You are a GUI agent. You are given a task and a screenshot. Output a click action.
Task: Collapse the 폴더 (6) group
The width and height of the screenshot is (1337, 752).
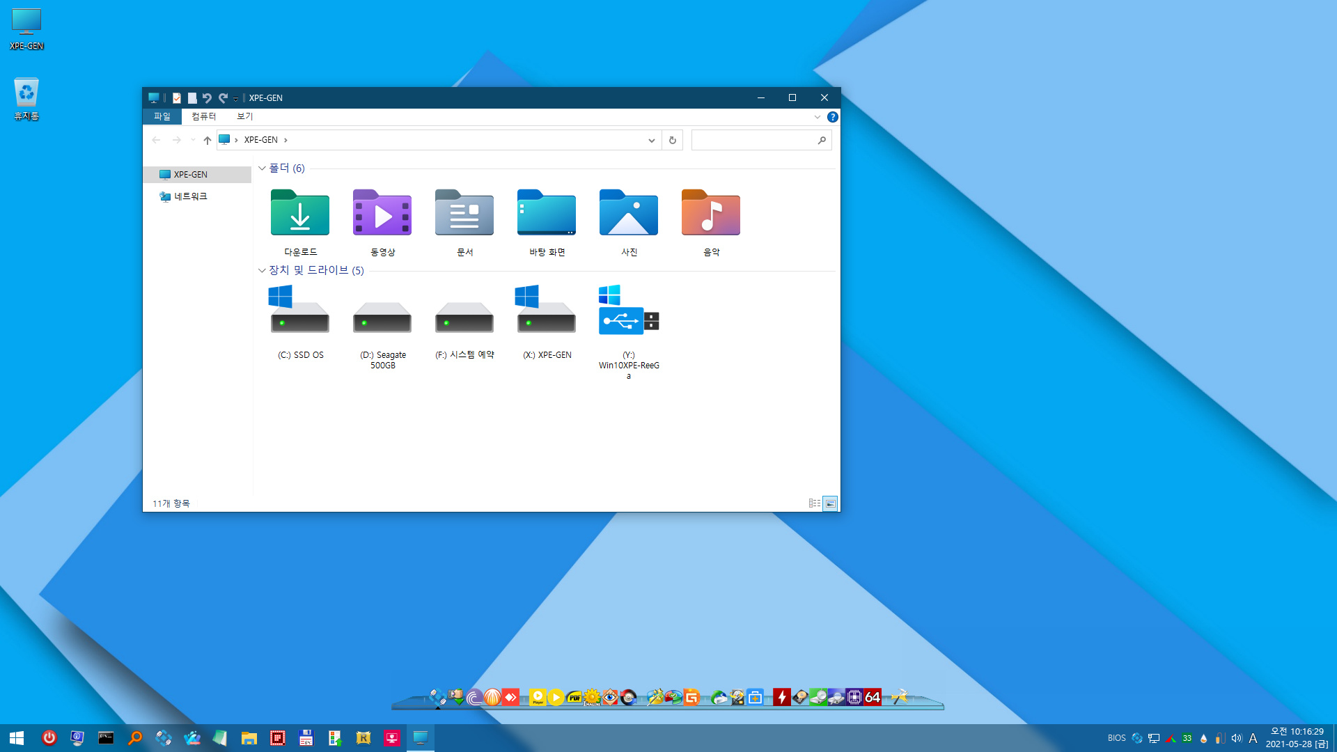[x=262, y=169]
